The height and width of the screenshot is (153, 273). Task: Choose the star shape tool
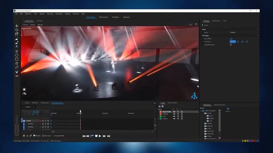pyautogui.click(x=17, y=63)
